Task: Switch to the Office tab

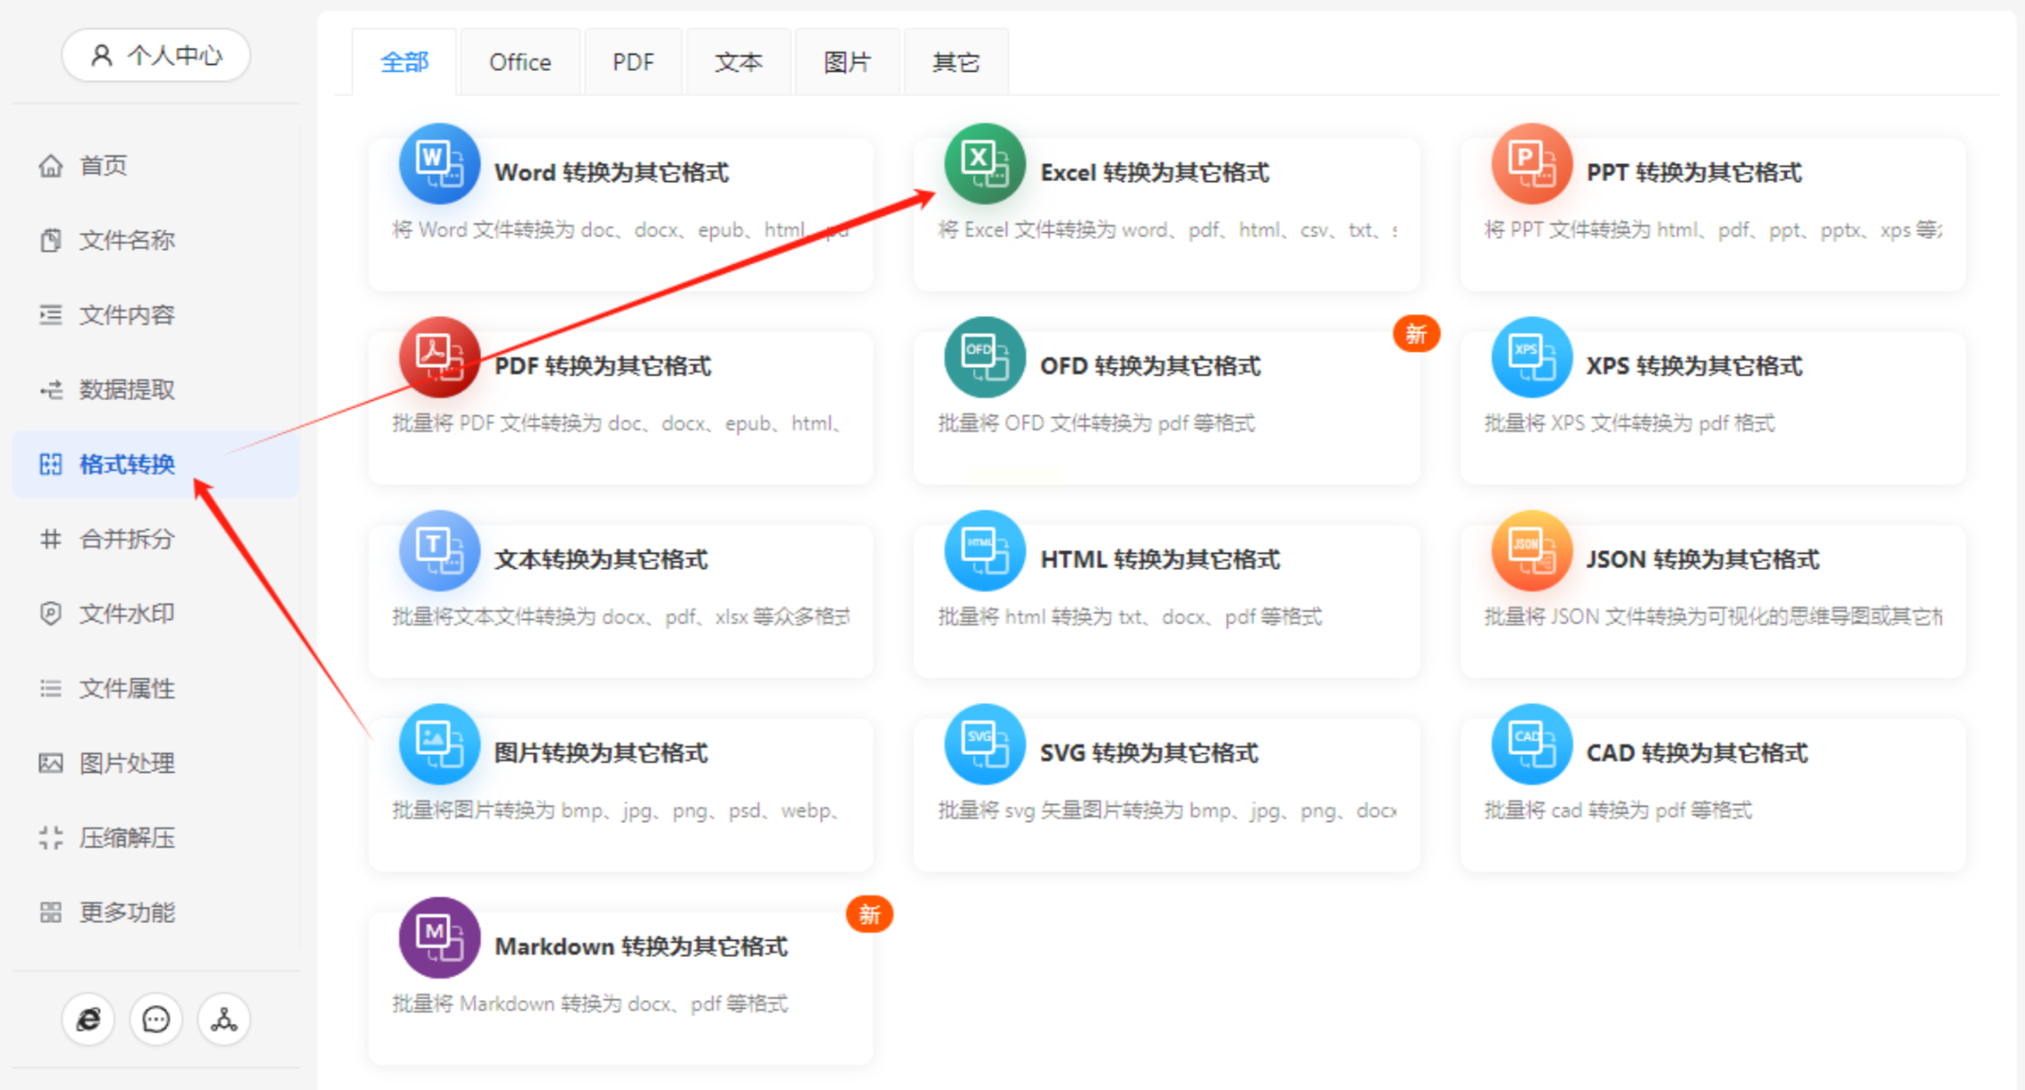Action: pyautogui.click(x=519, y=62)
